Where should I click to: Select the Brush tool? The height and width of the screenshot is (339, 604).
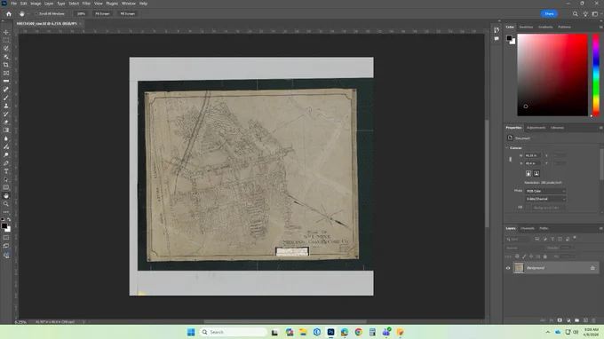[6, 98]
